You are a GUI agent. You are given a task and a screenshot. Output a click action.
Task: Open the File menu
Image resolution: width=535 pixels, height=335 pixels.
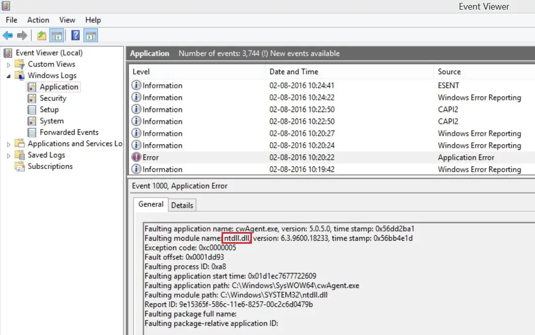(x=12, y=20)
